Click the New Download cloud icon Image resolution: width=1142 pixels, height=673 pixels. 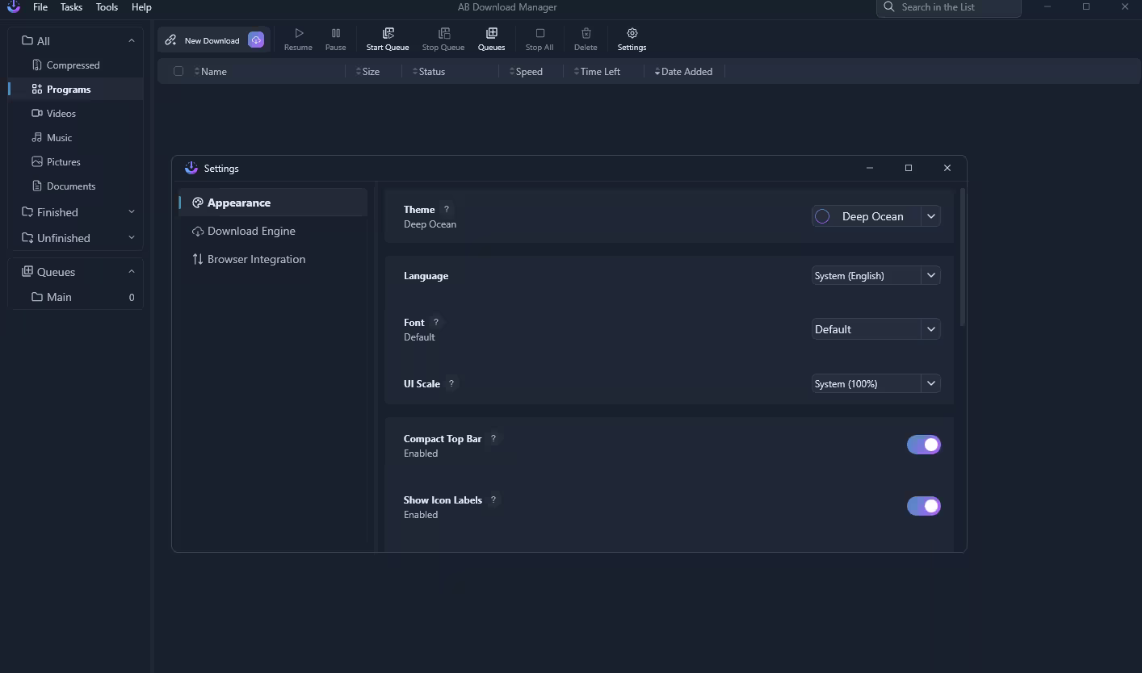pyautogui.click(x=256, y=40)
